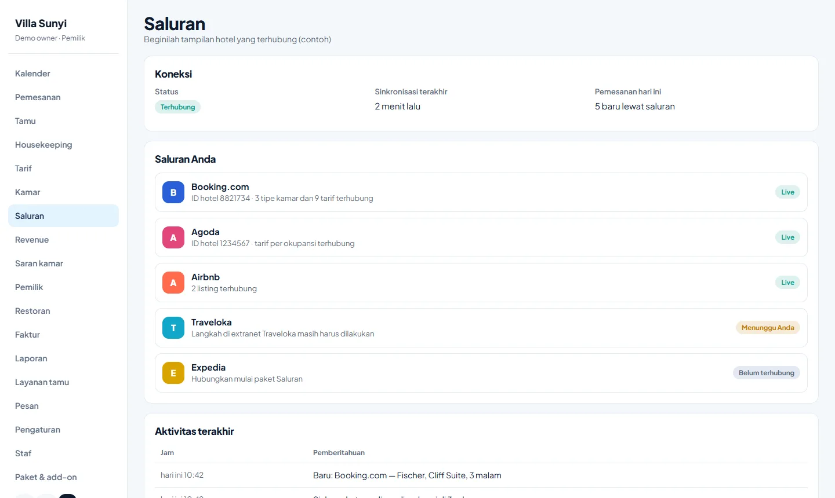The width and height of the screenshot is (835, 498).
Task: Select Kamar in the sidebar
Action: pyautogui.click(x=63, y=192)
